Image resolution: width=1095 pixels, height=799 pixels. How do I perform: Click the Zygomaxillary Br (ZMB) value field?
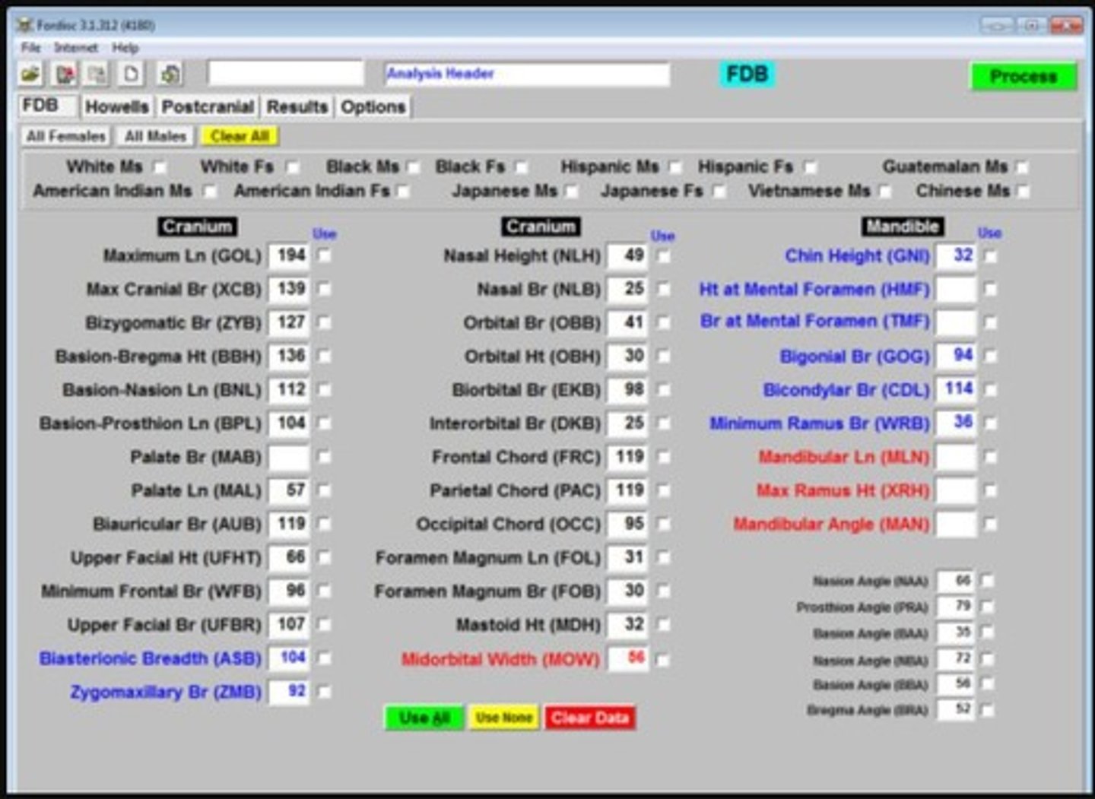point(289,692)
